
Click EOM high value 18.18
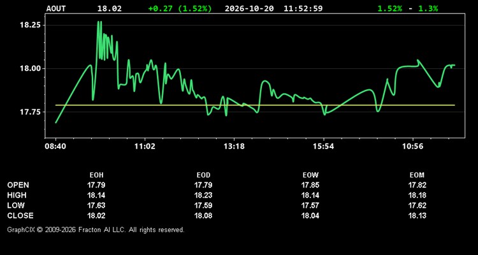coord(417,195)
